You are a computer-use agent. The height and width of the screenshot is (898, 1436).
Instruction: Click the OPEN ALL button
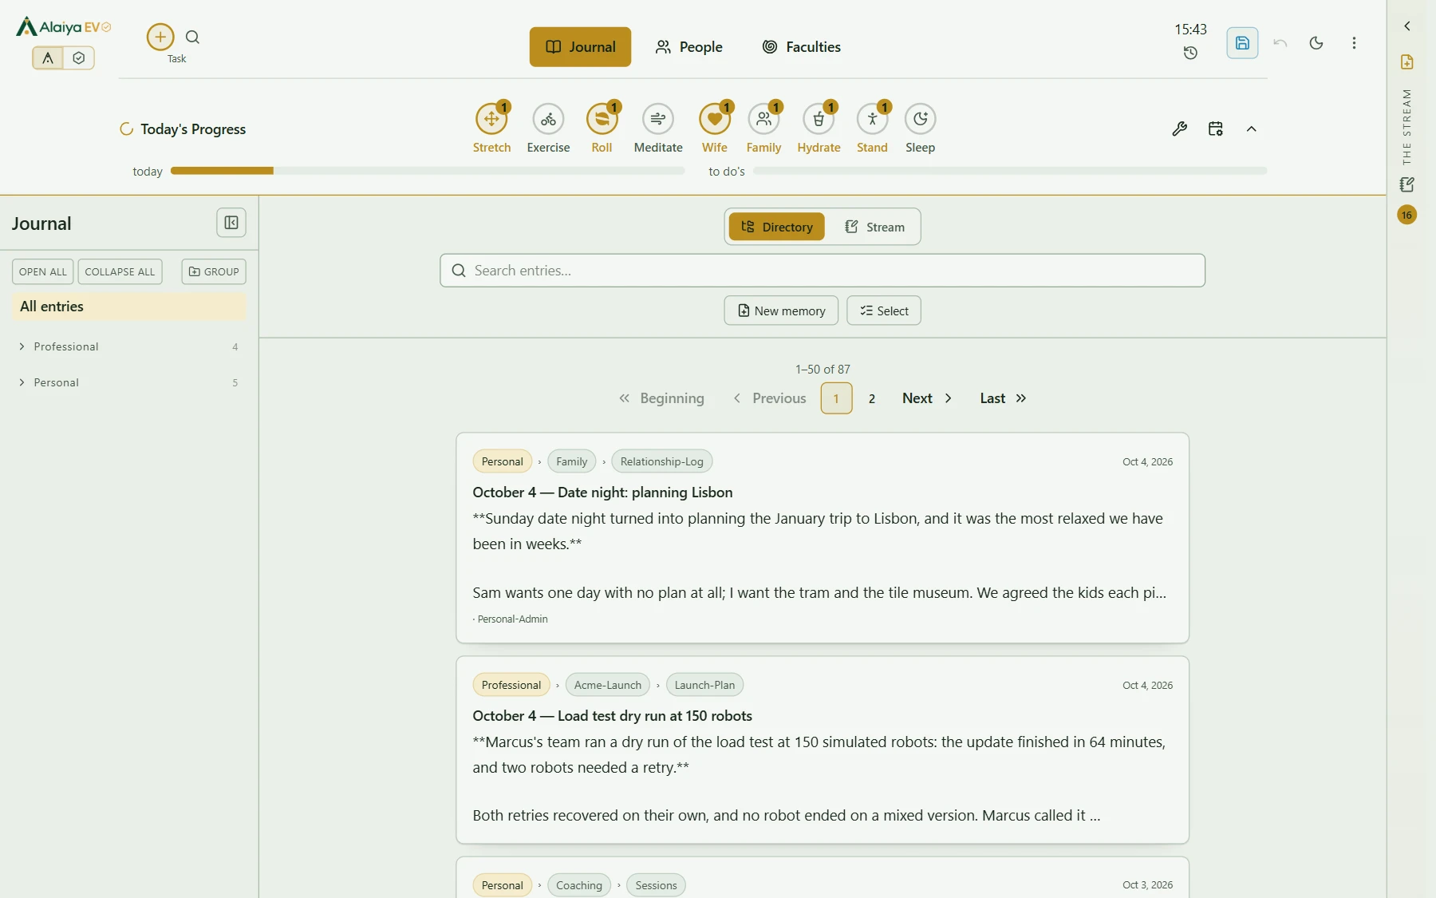point(43,271)
